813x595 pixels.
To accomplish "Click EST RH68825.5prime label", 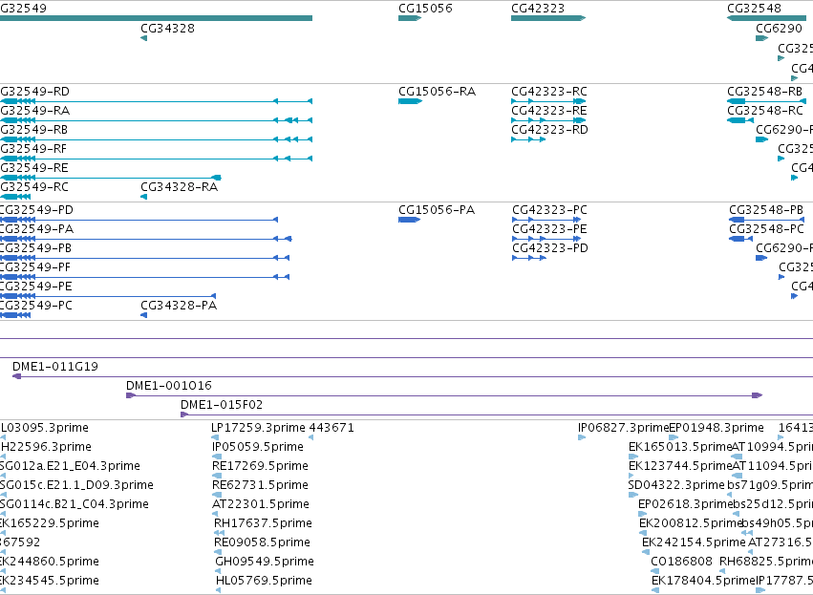I will (766, 562).
